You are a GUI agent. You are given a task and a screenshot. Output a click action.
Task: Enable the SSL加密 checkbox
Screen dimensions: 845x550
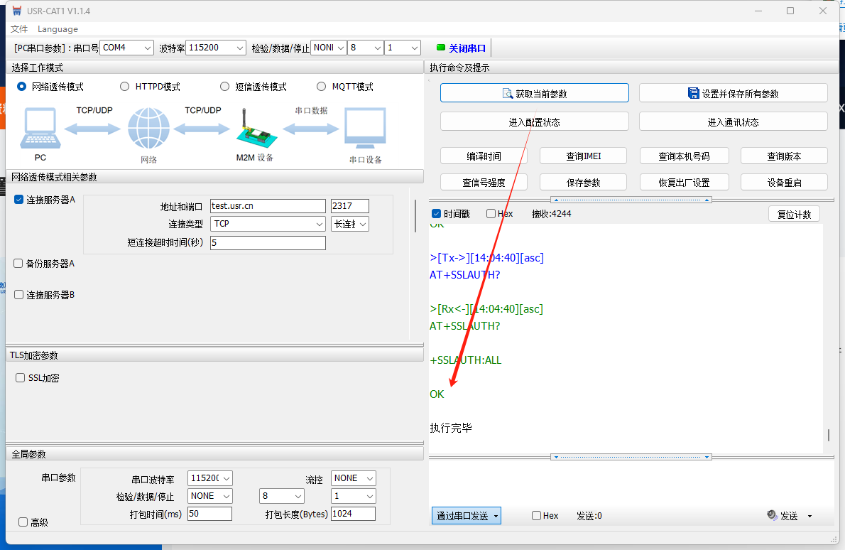click(x=21, y=378)
